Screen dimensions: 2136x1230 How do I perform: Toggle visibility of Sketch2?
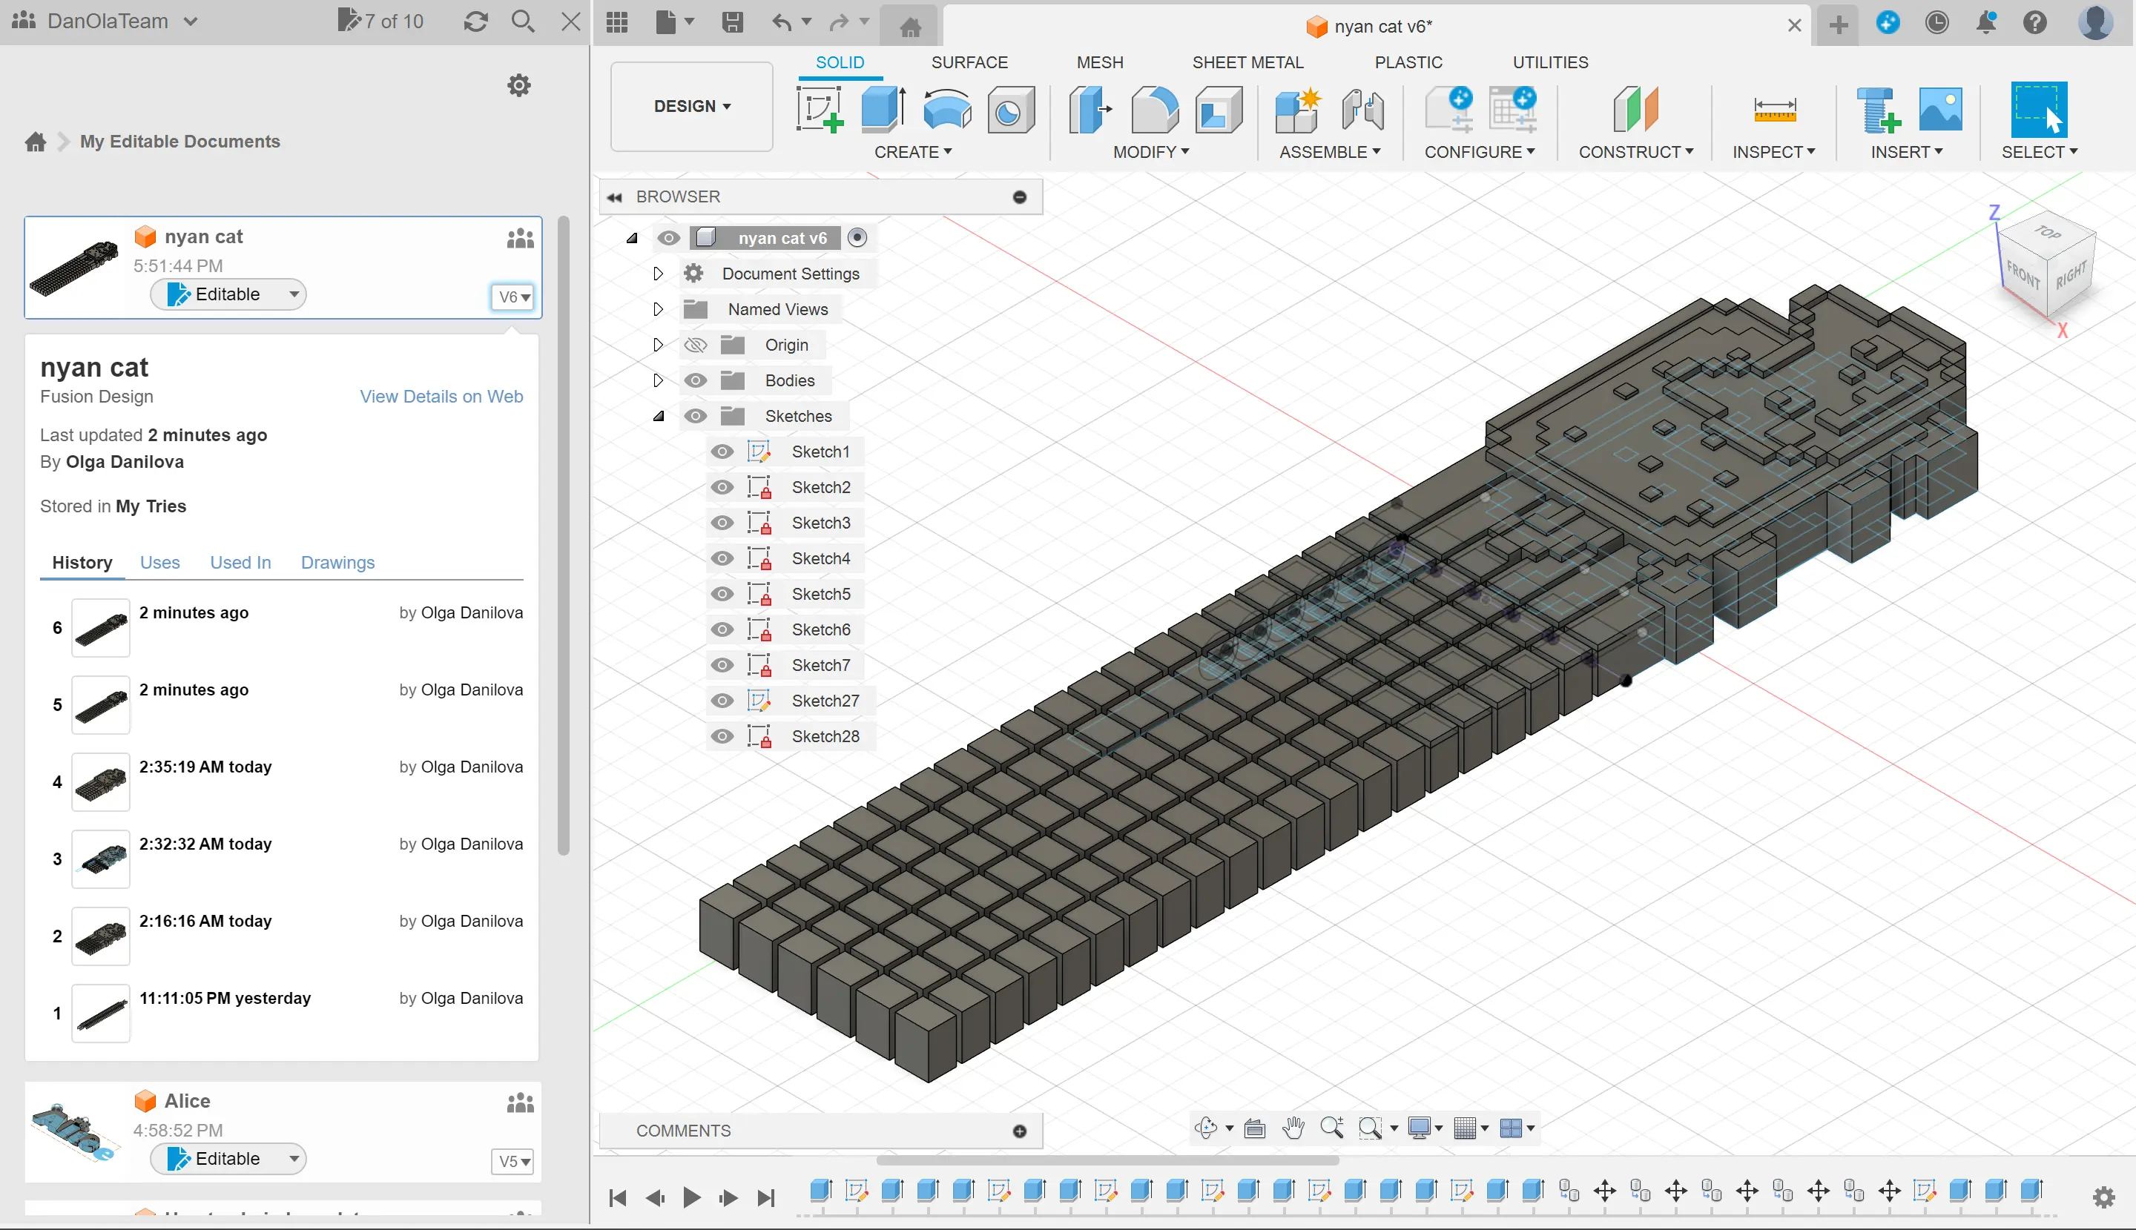[x=722, y=487]
